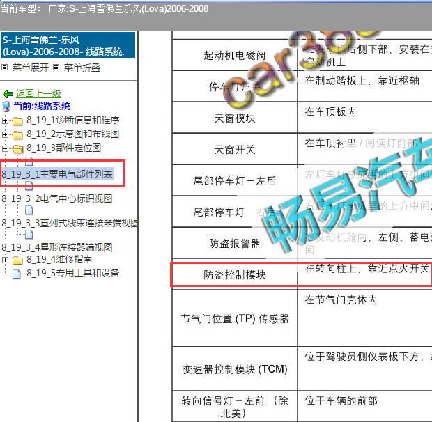Open 8_19_3_1主要电气部件列表 page
Image resolution: width=432 pixels, height=422 pixels.
[x=57, y=174]
